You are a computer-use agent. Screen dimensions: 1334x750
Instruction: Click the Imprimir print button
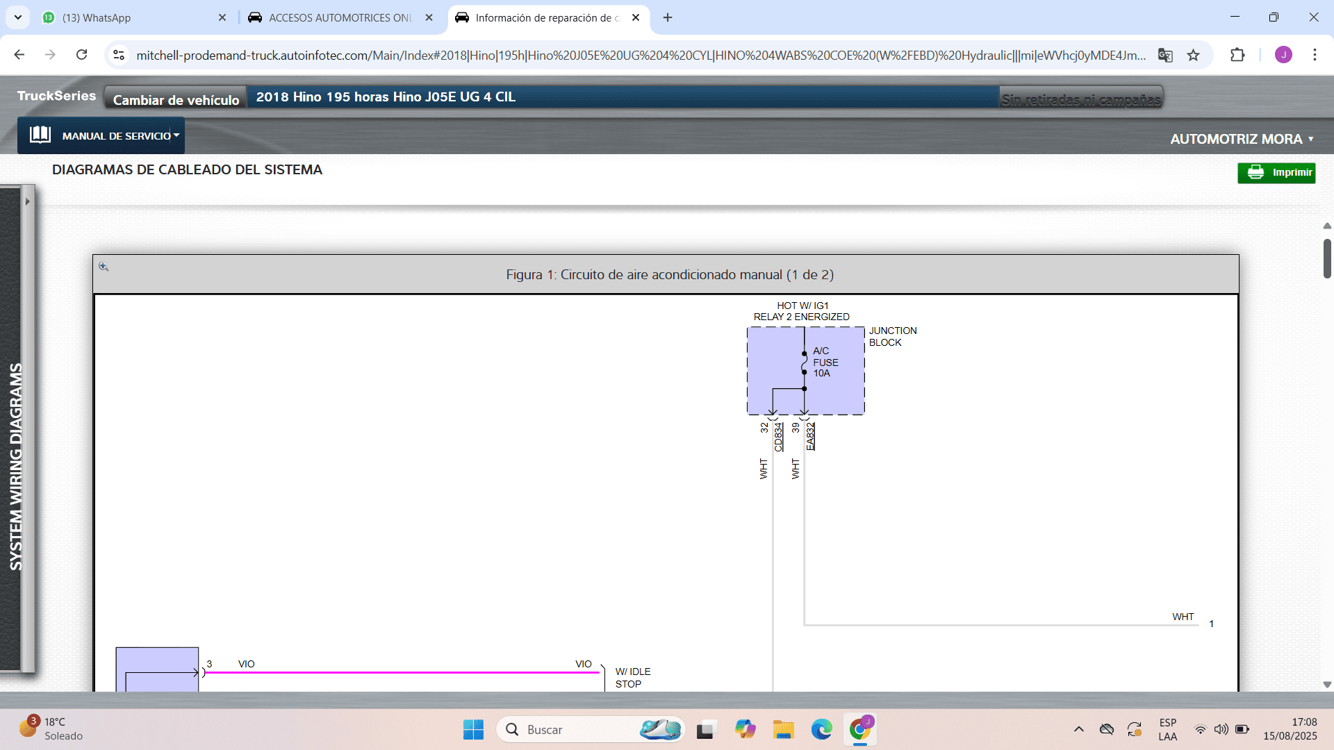coord(1276,173)
